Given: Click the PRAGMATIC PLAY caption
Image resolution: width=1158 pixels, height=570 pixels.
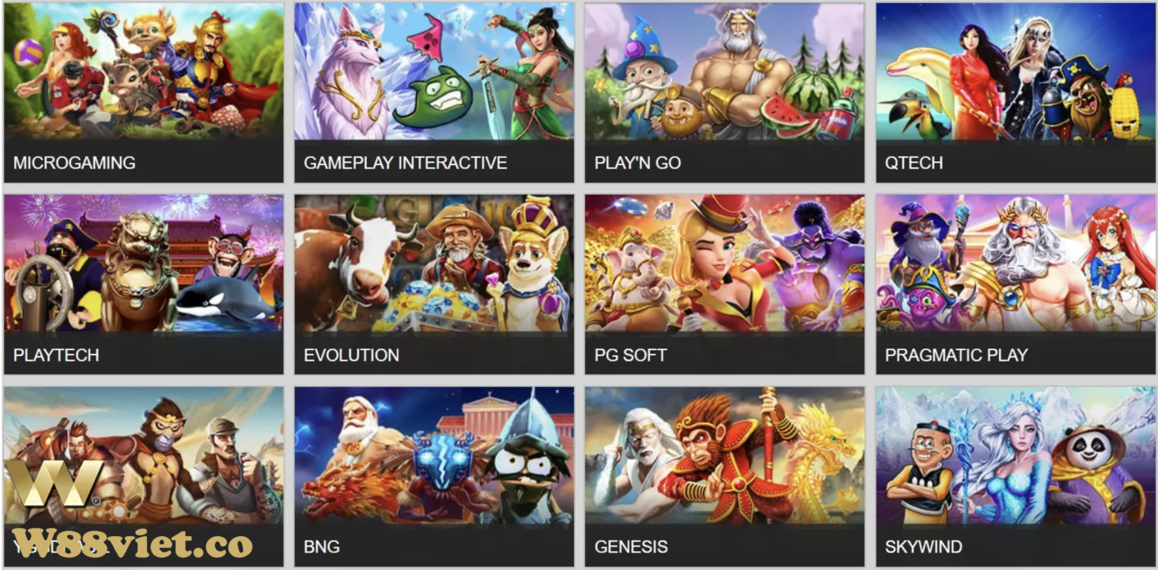Looking at the screenshot, I should point(957,355).
